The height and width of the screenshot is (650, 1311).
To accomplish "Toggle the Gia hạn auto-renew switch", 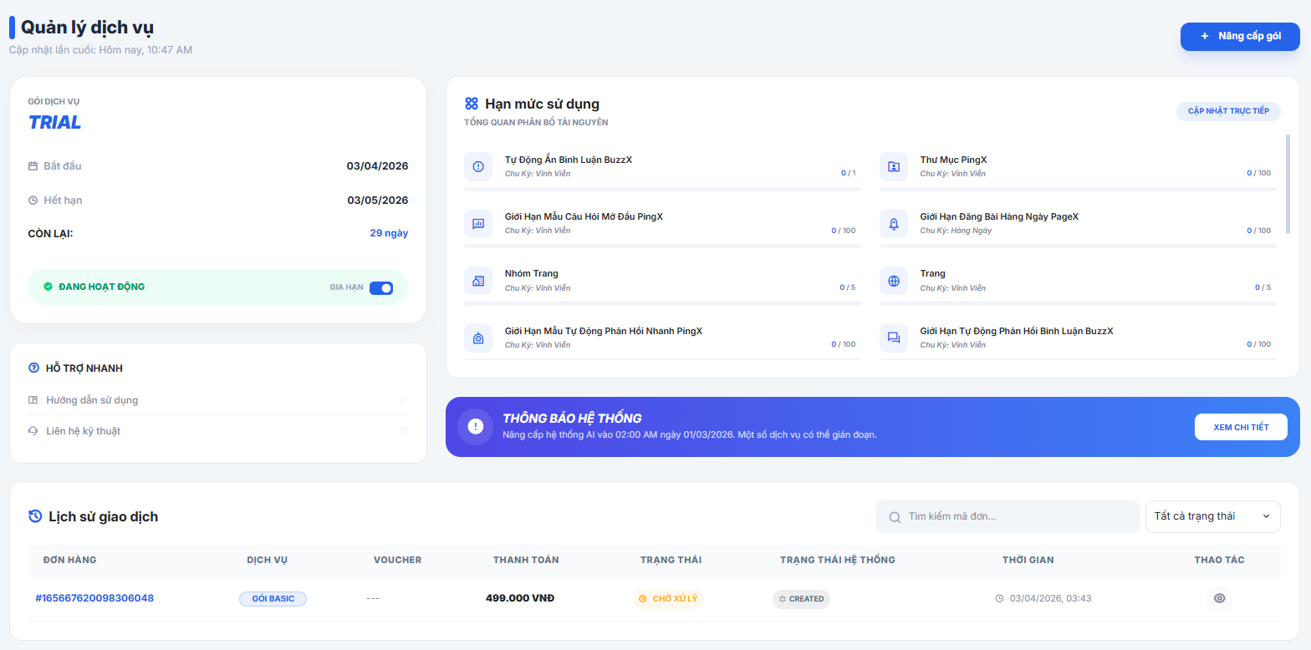I will [381, 287].
